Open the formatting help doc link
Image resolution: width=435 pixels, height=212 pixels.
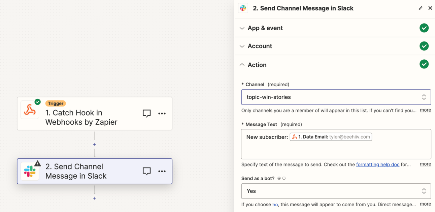click(x=378, y=164)
